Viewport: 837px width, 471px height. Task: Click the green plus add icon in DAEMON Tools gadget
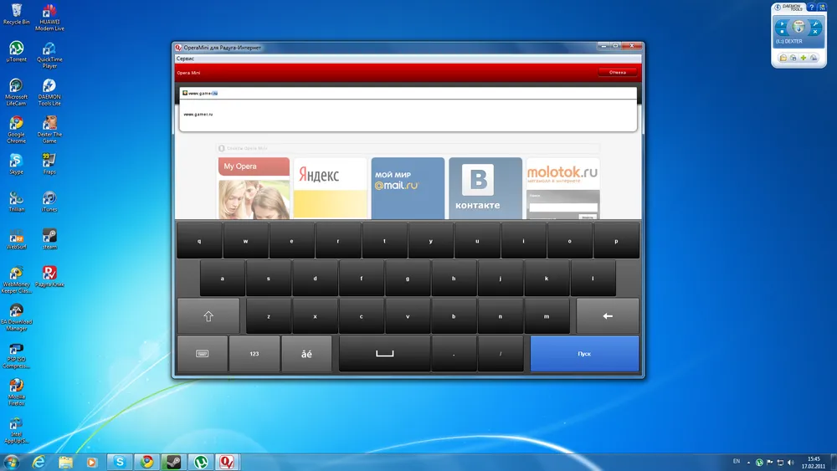[804, 58]
